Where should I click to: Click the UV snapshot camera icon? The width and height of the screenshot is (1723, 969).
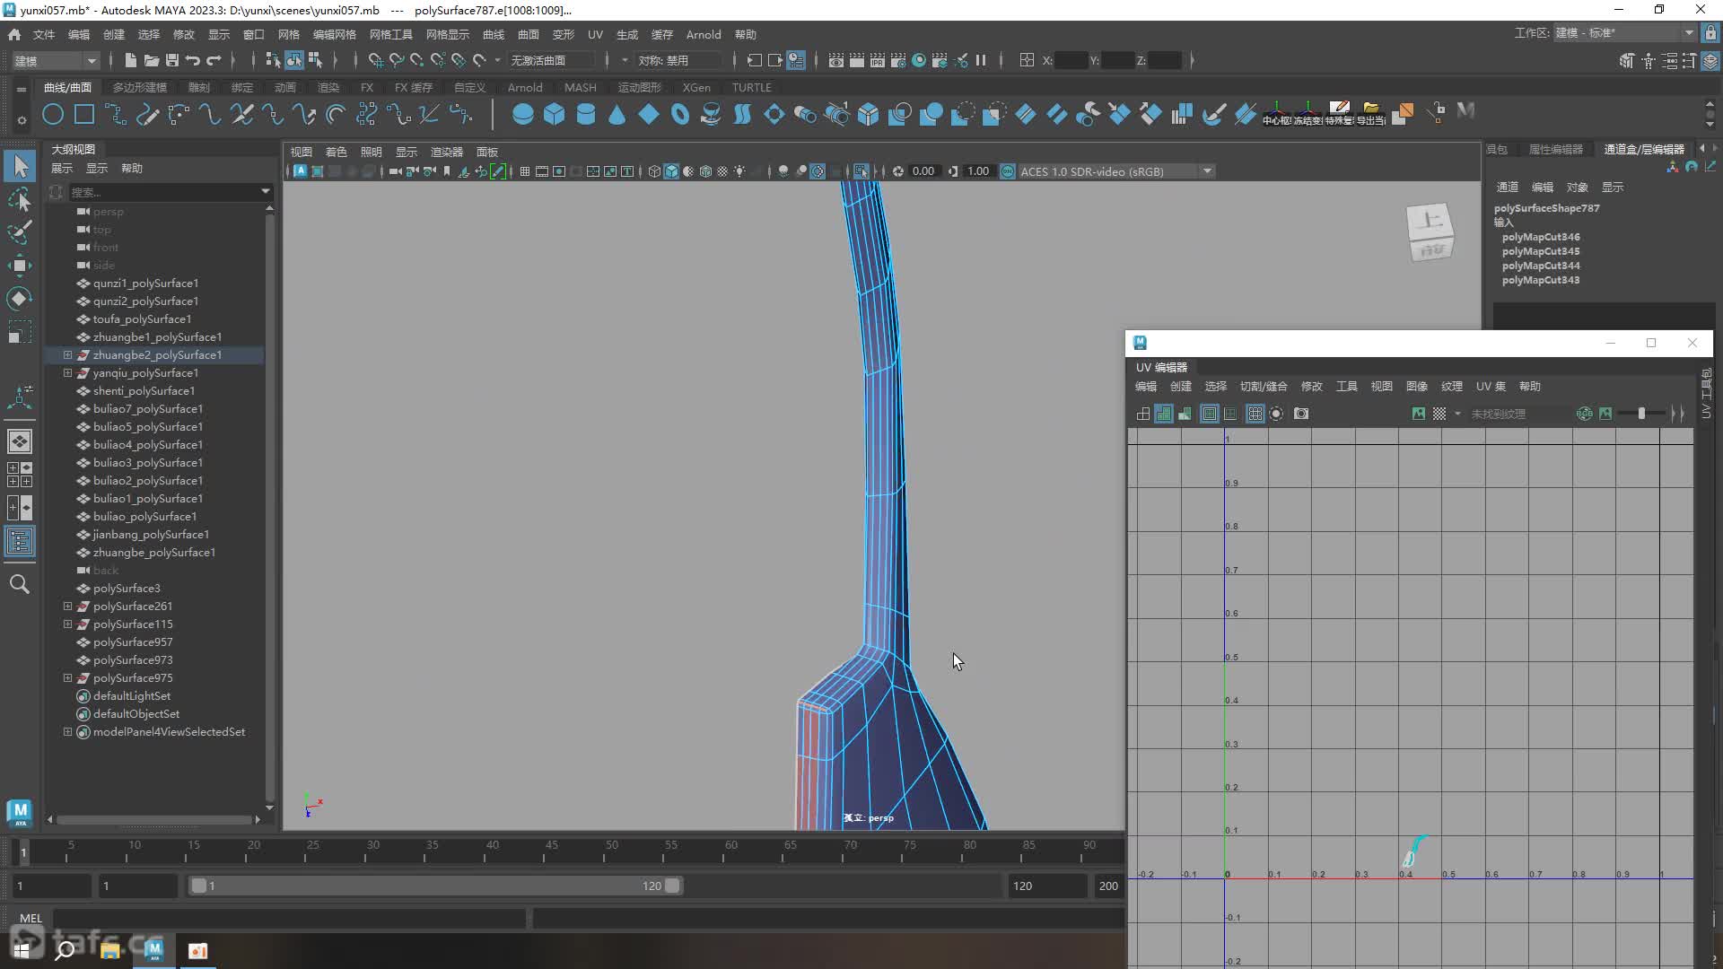1301,414
